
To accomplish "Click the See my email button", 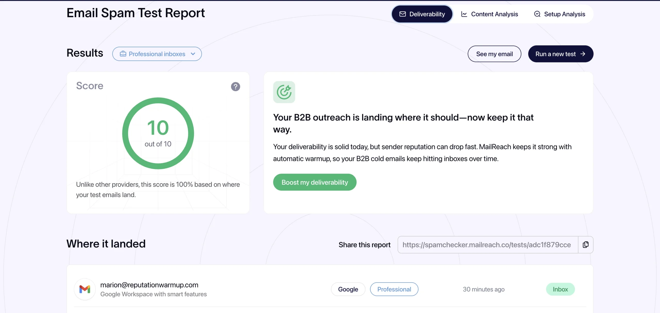I will tap(494, 54).
